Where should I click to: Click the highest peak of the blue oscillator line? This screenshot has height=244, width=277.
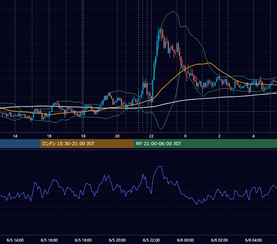point(160,166)
